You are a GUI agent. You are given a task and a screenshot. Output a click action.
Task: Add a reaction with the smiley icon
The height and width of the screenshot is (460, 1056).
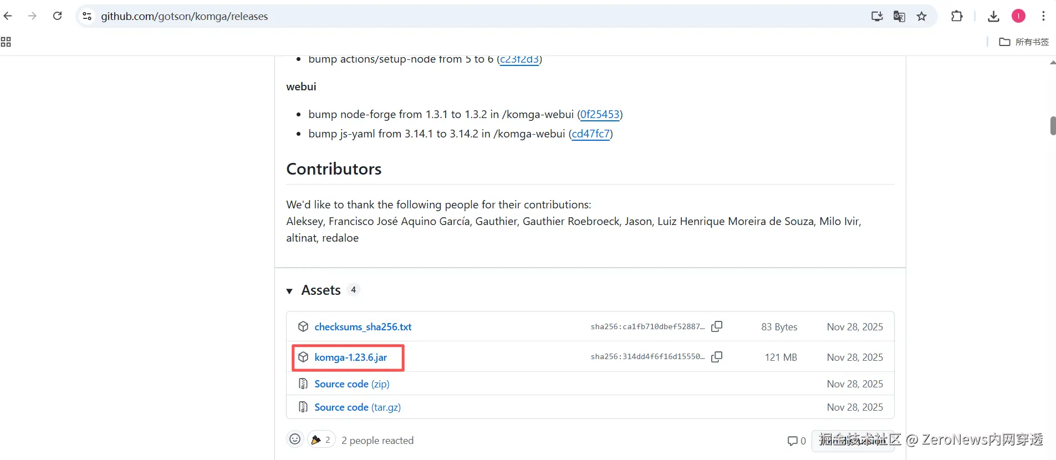(295, 439)
